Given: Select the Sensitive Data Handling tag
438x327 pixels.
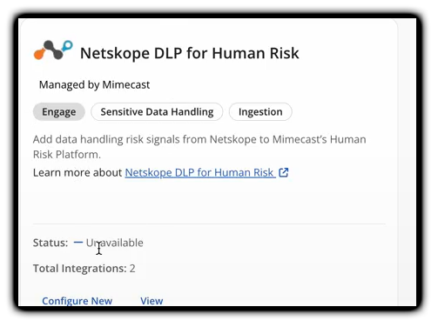Looking at the screenshot, I should click(157, 111).
